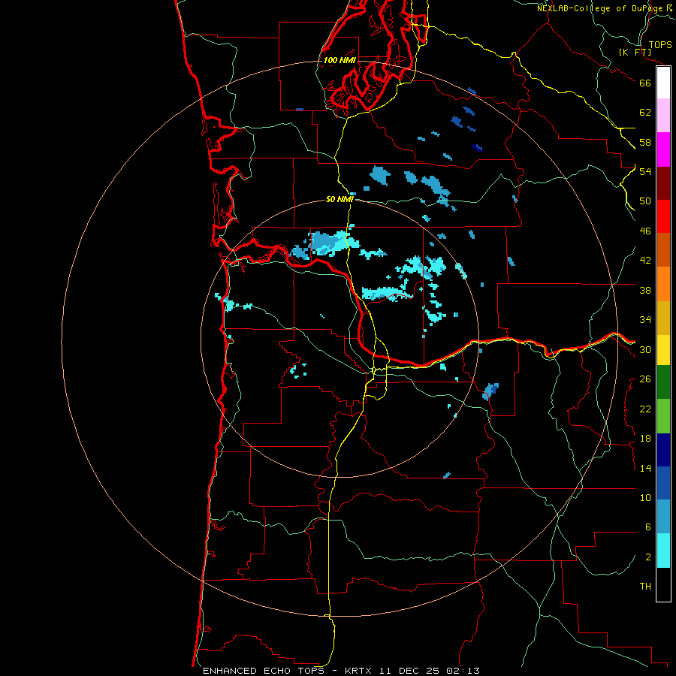676x676 pixels.
Task: Select the bright red legend swatch
Action: pos(663,216)
